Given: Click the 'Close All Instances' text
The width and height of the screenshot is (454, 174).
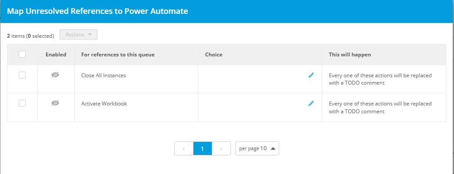Looking at the screenshot, I should 103,76.
